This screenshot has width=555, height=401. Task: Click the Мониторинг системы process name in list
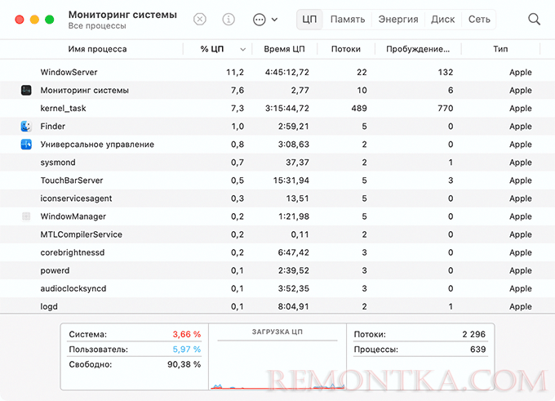85,91
